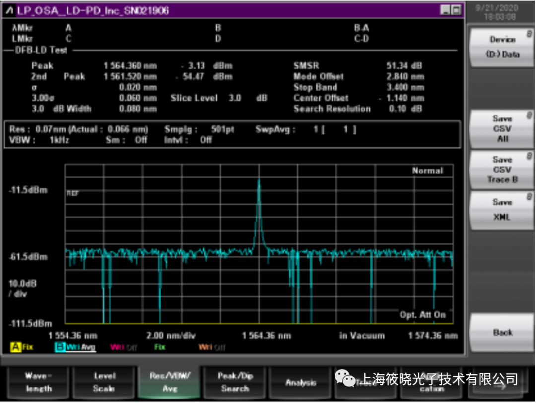Open the Peak/Dip Search function menu
This screenshot has height=403, width=536.
[x=235, y=382]
